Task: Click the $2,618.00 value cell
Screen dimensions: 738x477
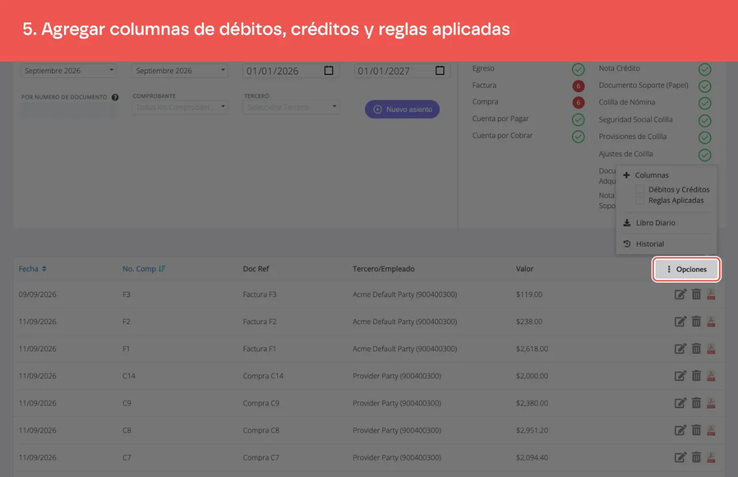Action: [532, 348]
